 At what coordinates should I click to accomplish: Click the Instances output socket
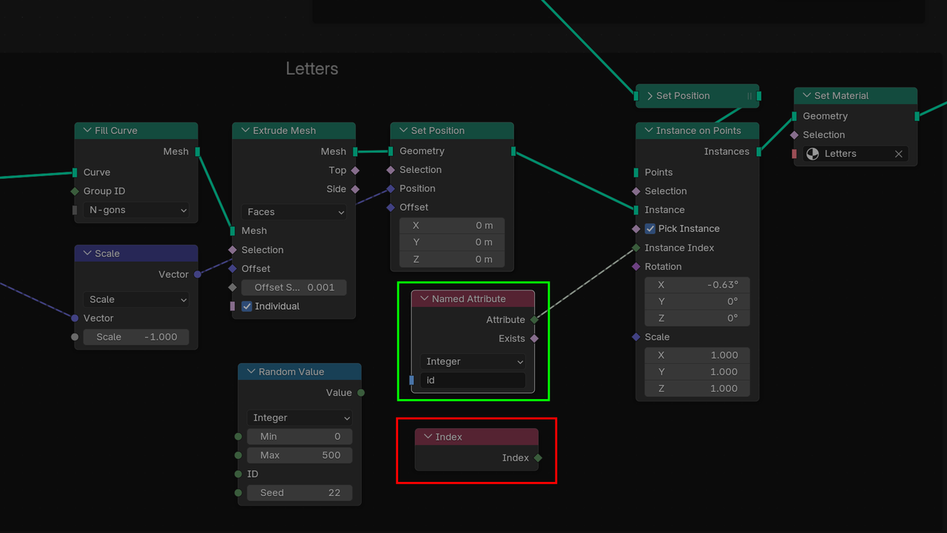759,152
